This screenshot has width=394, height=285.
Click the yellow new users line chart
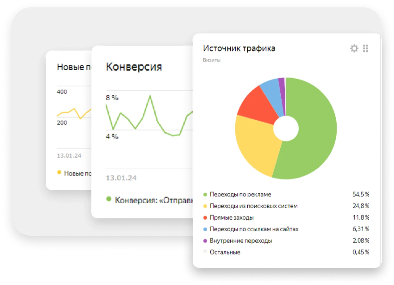(x=74, y=113)
